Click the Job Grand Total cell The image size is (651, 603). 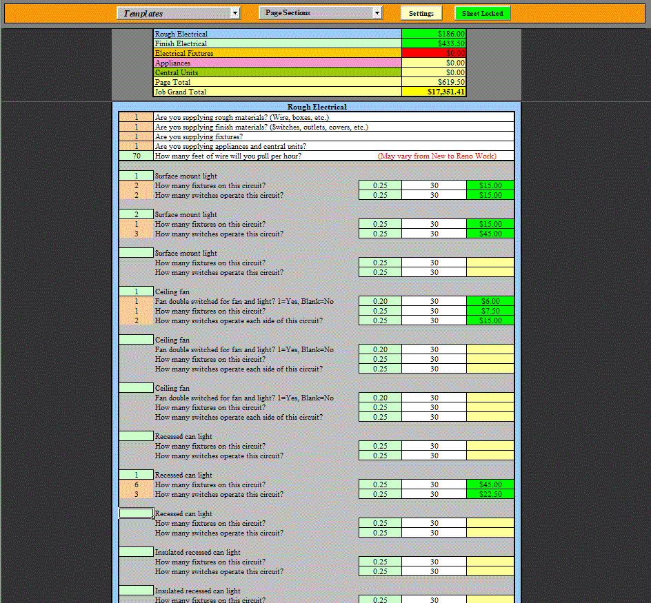(434, 91)
